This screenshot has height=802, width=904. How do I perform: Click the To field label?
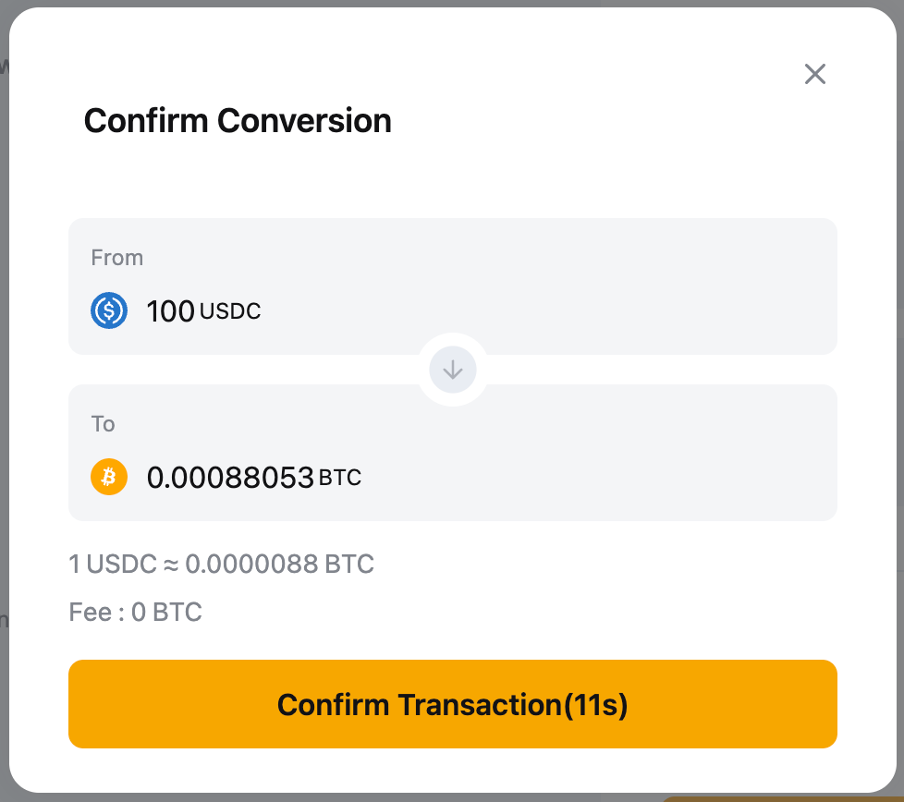coord(103,424)
